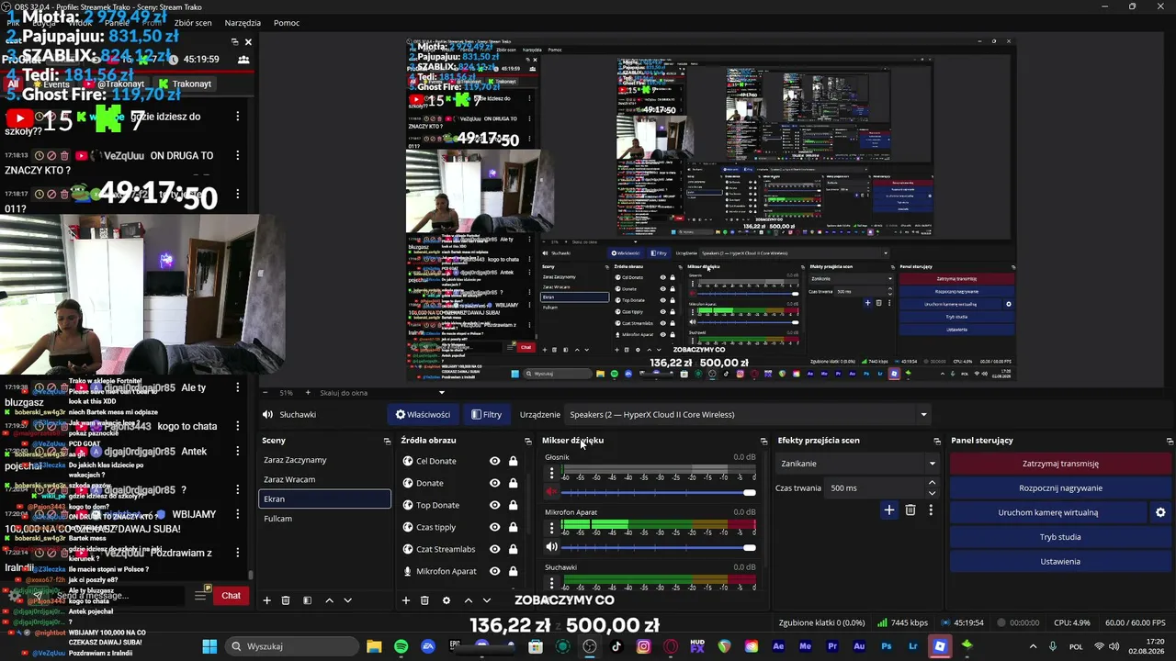1176x661 pixels.
Task: Delete the selected source with the trash icon
Action: (x=424, y=600)
